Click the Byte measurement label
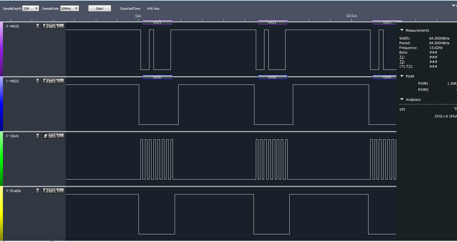The height and width of the screenshot is (242, 457). [404, 53]
